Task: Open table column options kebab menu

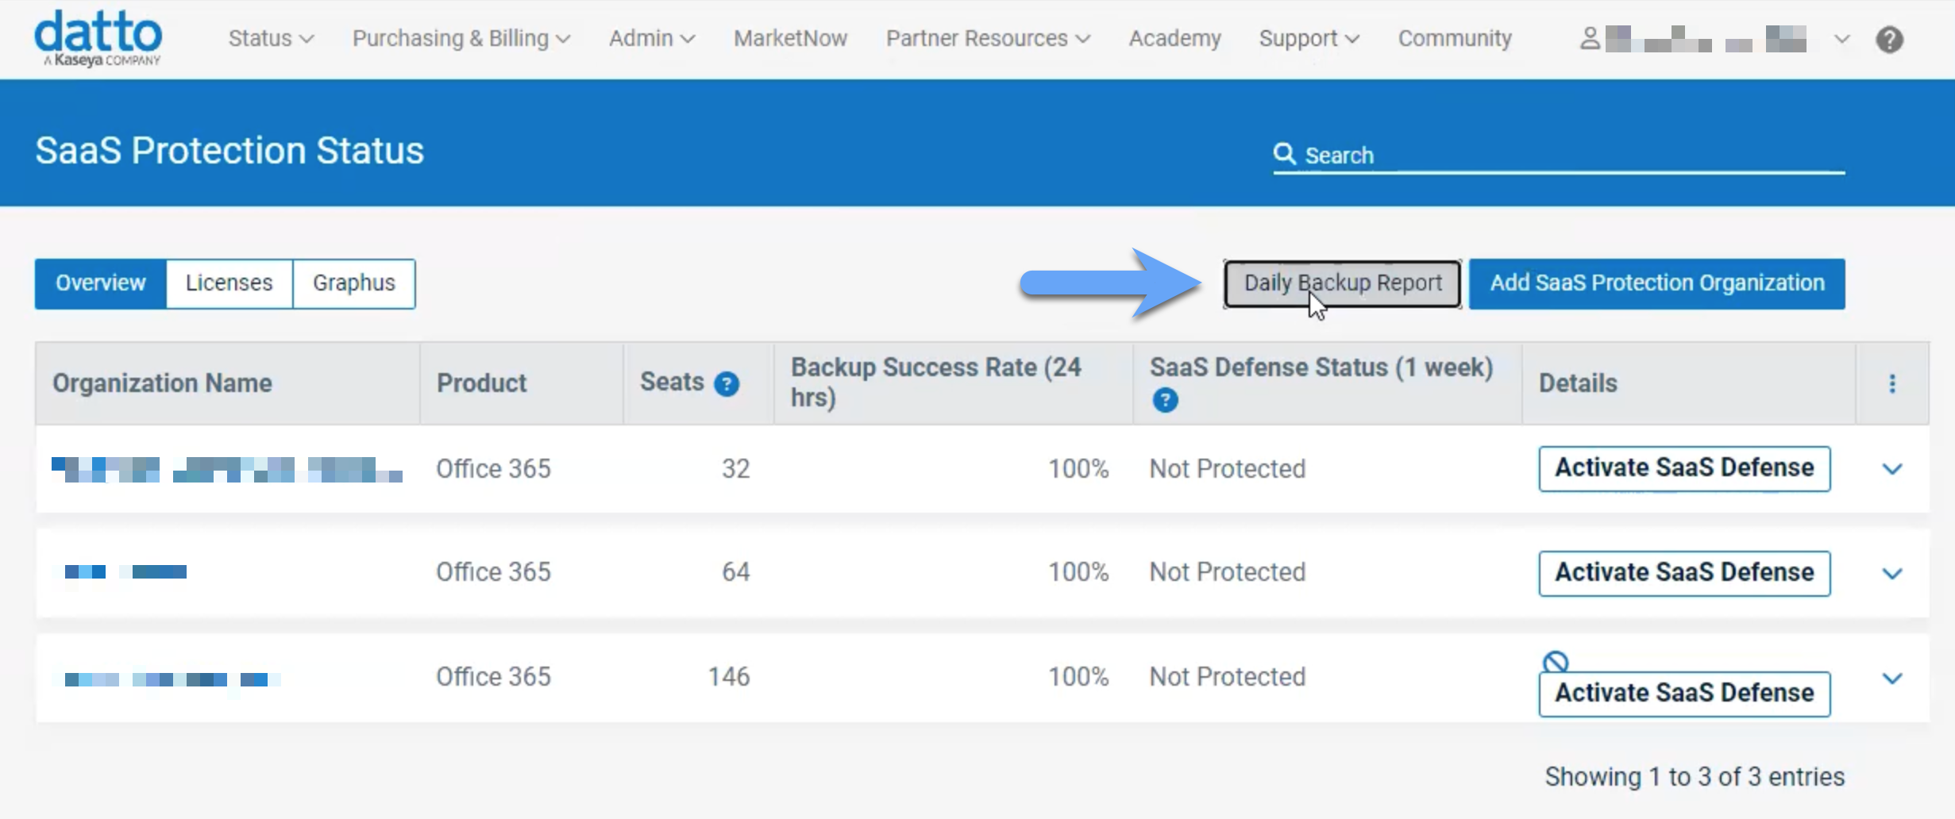Action: point(1892,383)
